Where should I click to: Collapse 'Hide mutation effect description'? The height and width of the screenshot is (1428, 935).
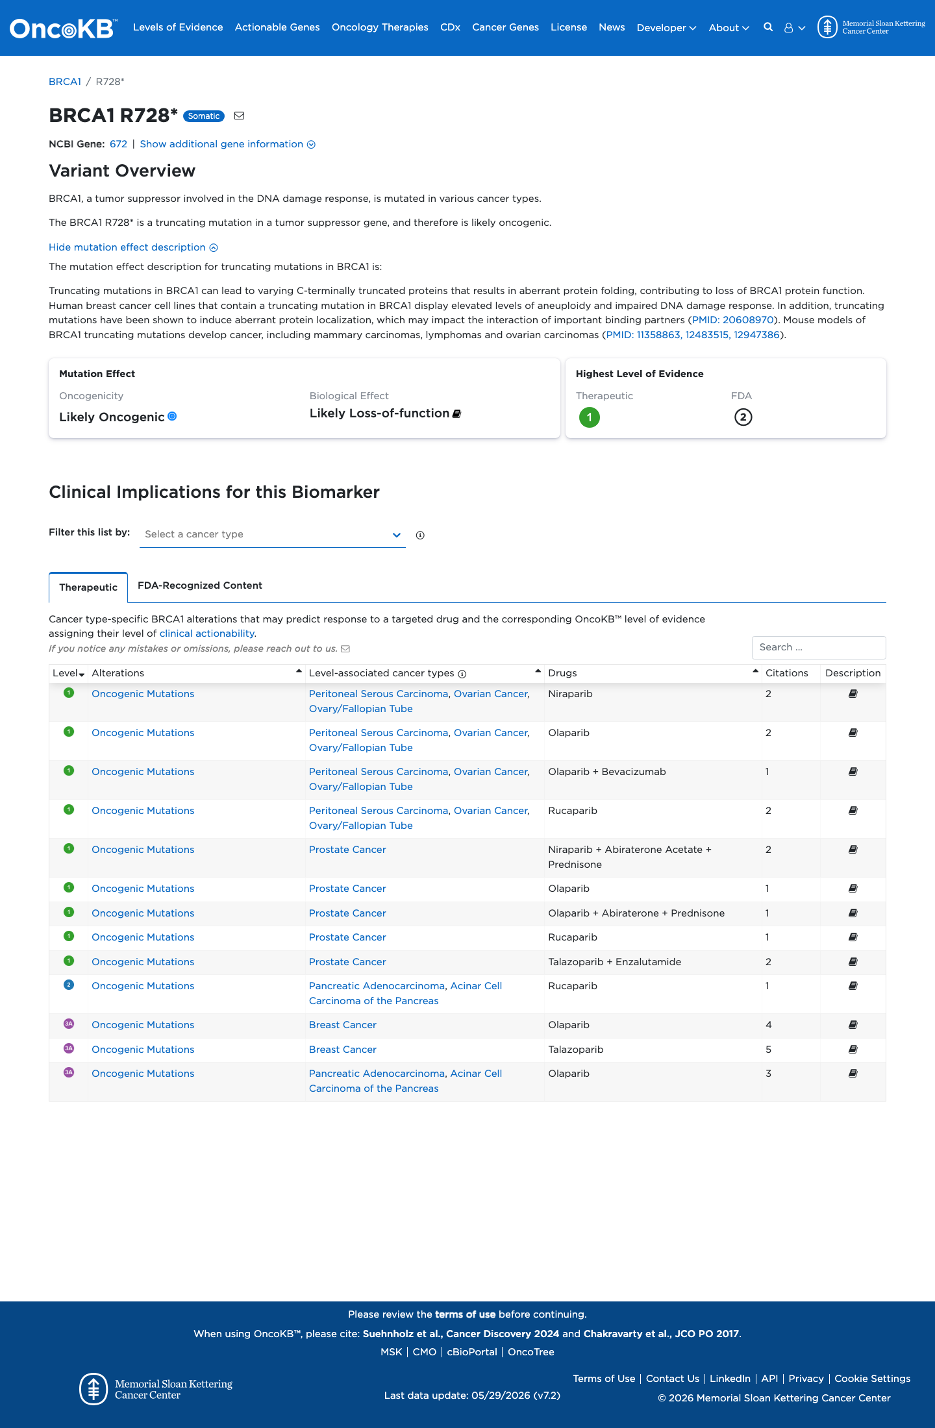click(133, 247)
